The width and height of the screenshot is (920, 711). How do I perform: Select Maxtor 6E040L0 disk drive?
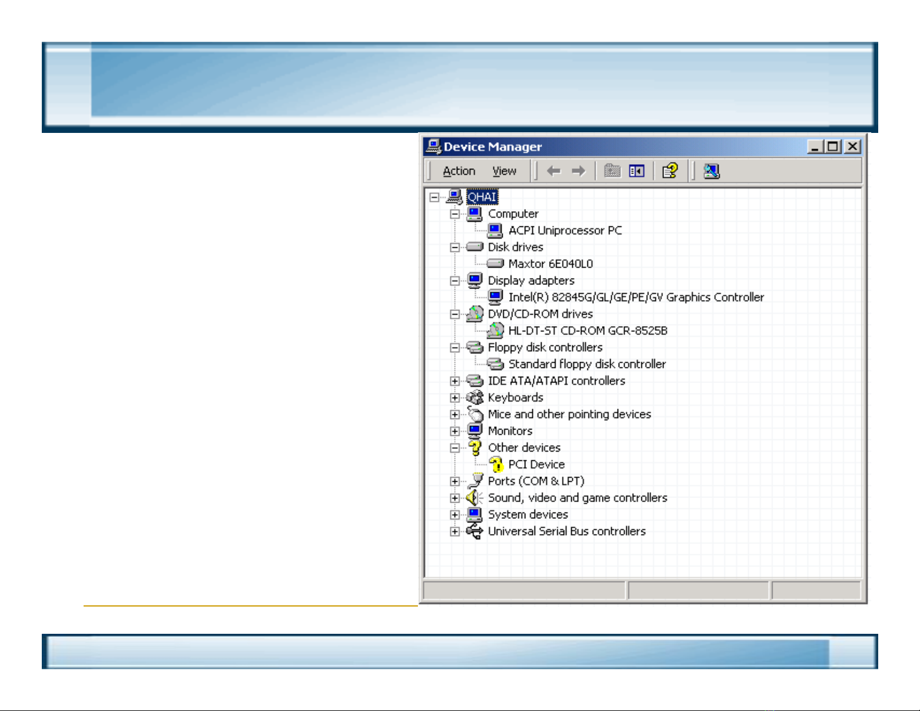pos(550,264)
